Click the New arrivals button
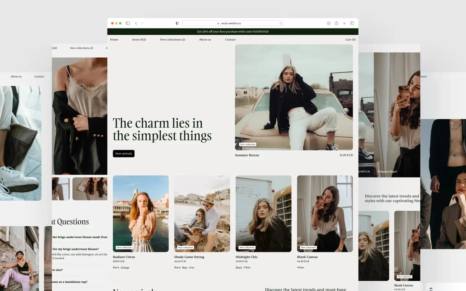The width and height of the screenshot is (466, 291). coord(124,154)
